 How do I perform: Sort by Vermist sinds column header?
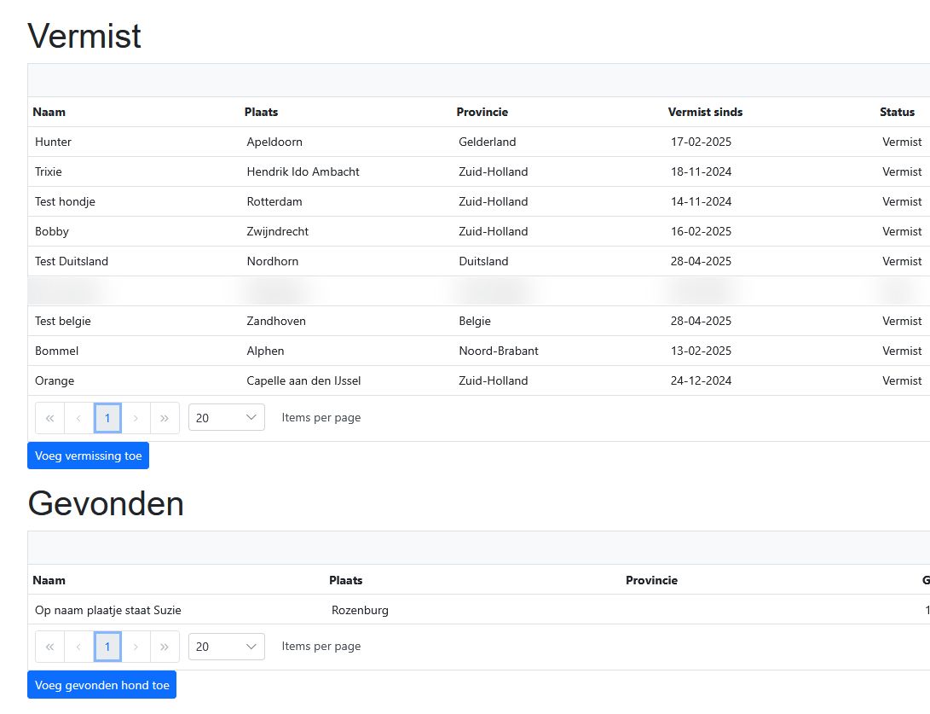click(705, 112)
